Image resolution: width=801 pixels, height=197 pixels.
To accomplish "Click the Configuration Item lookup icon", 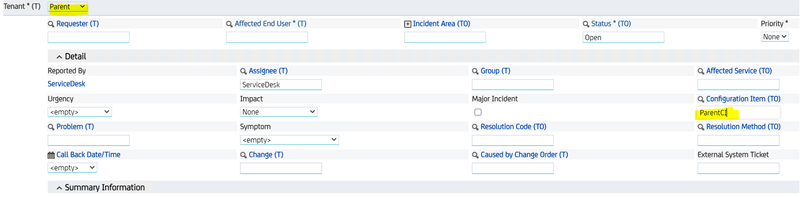I will point(701,99).
